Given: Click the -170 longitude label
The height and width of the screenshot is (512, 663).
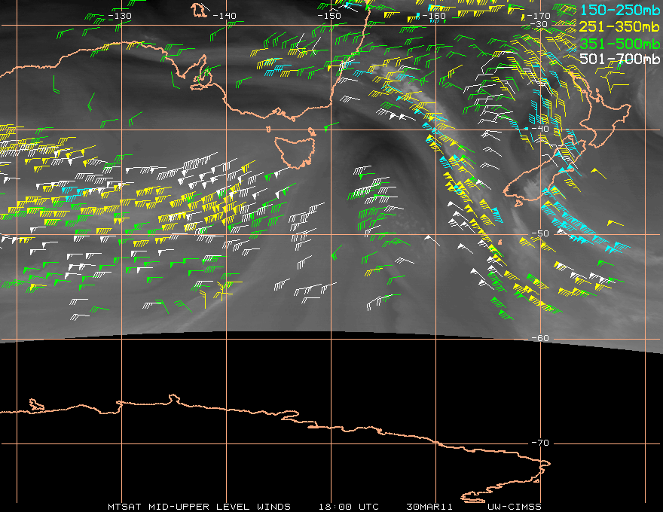Looking at the screenshot, I should coord(538,16).
